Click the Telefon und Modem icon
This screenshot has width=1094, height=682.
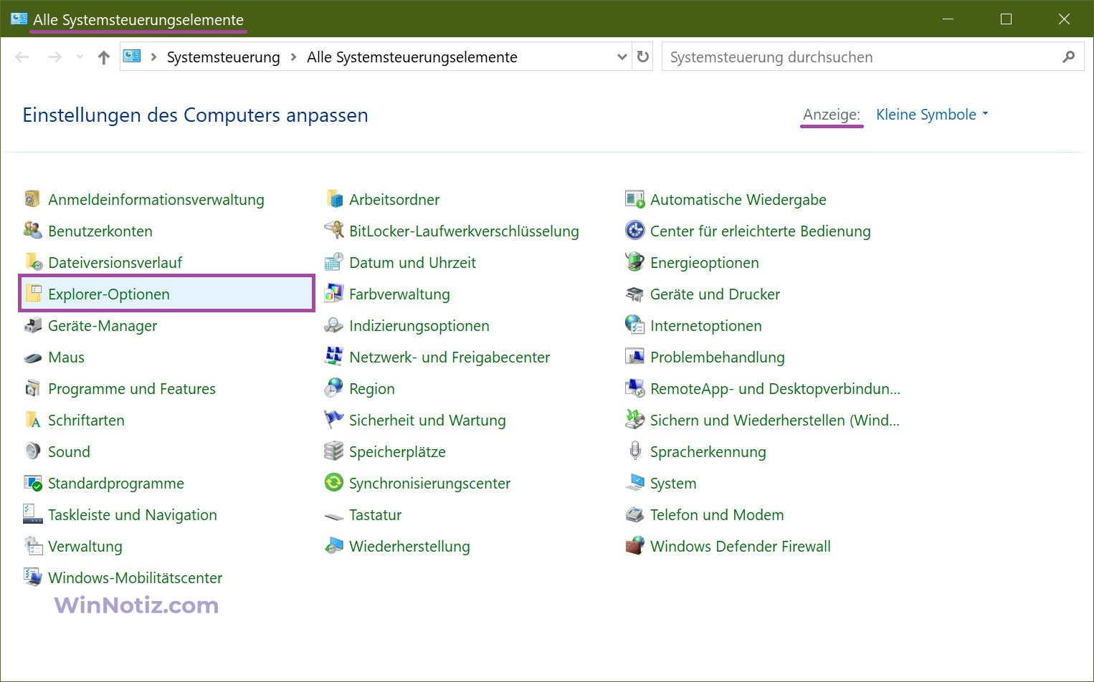[x=634, y=515]
